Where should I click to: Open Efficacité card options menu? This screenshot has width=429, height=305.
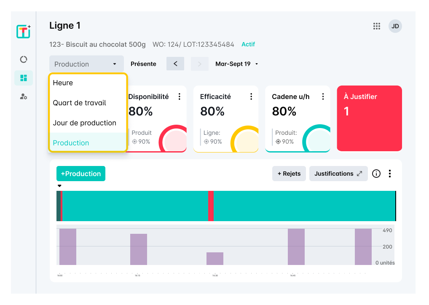point(251,96)
